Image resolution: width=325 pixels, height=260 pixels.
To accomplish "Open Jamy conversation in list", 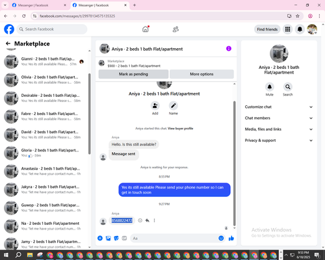I will 44,244.
